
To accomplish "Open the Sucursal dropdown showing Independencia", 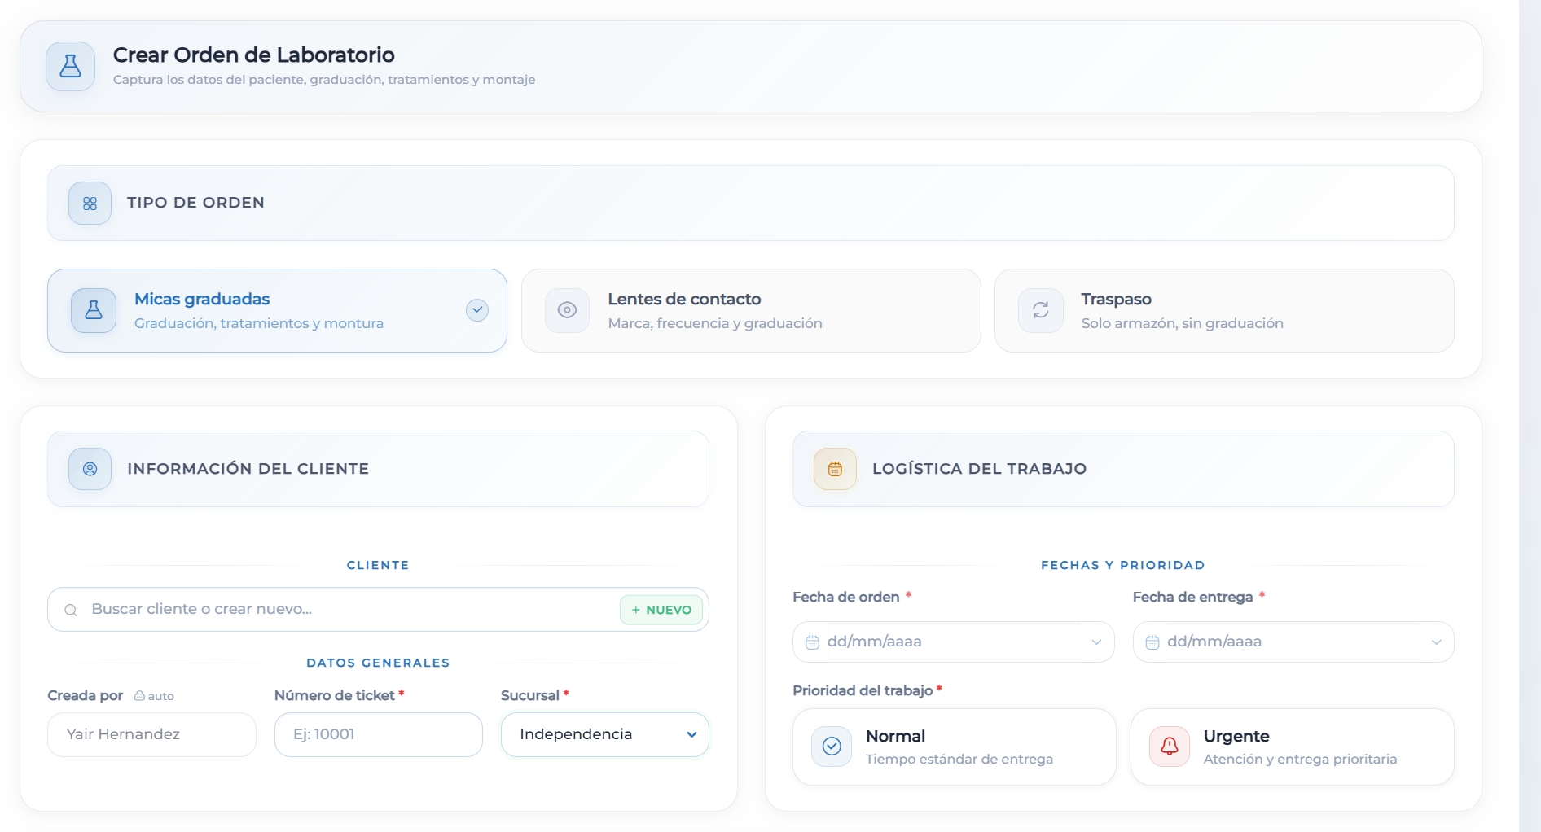I will [x=604, y=734].
